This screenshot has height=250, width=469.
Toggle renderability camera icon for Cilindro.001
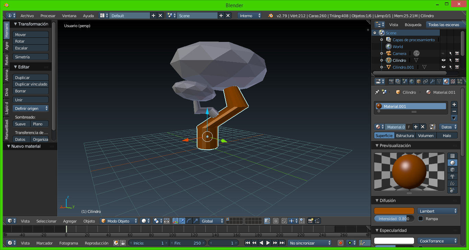click(457, 67)
